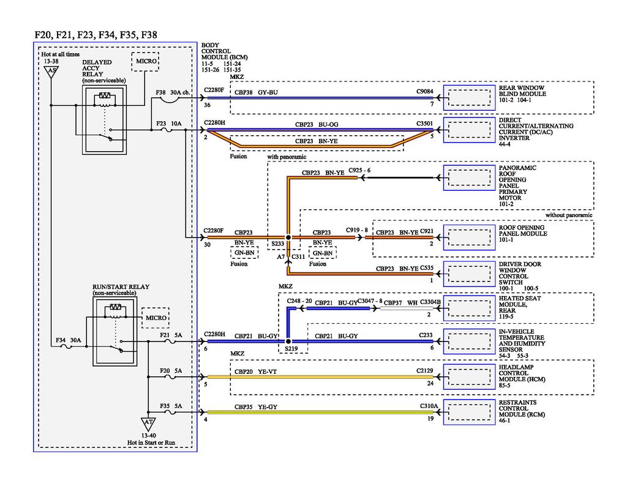
Task: Select the Headlamp Control Module connector box
Action: [469, 377]
